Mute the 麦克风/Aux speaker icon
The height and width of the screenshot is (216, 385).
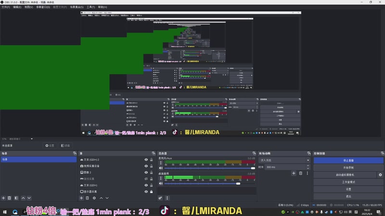point(161,168)
